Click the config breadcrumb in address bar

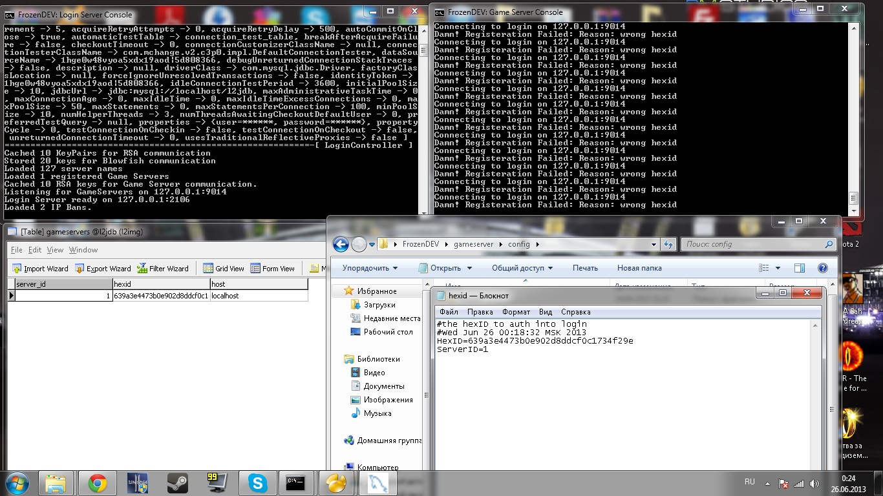coord(518,244)
